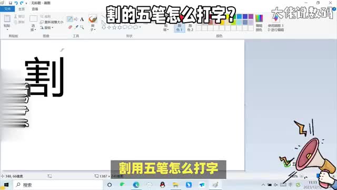The image size is (337, 190).
Task: Select the rounded rectangular callout shape
Action: coord(125,27)
